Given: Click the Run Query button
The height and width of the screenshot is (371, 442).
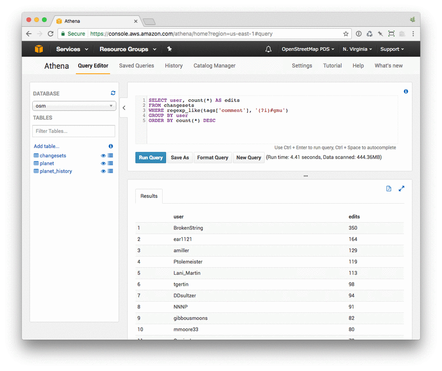Looking at the screenshot, I should [x=151, y=158].
